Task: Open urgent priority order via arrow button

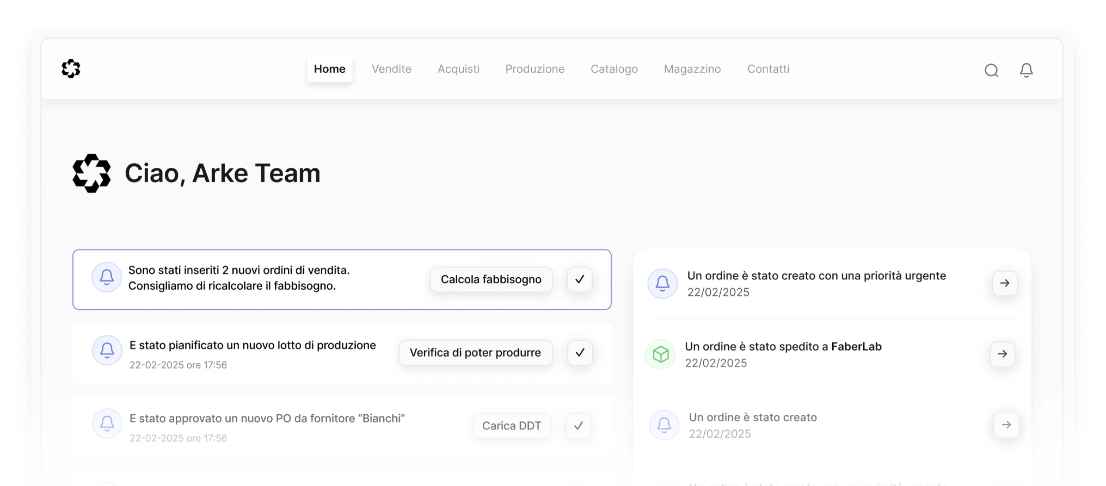Action: 1004,283
